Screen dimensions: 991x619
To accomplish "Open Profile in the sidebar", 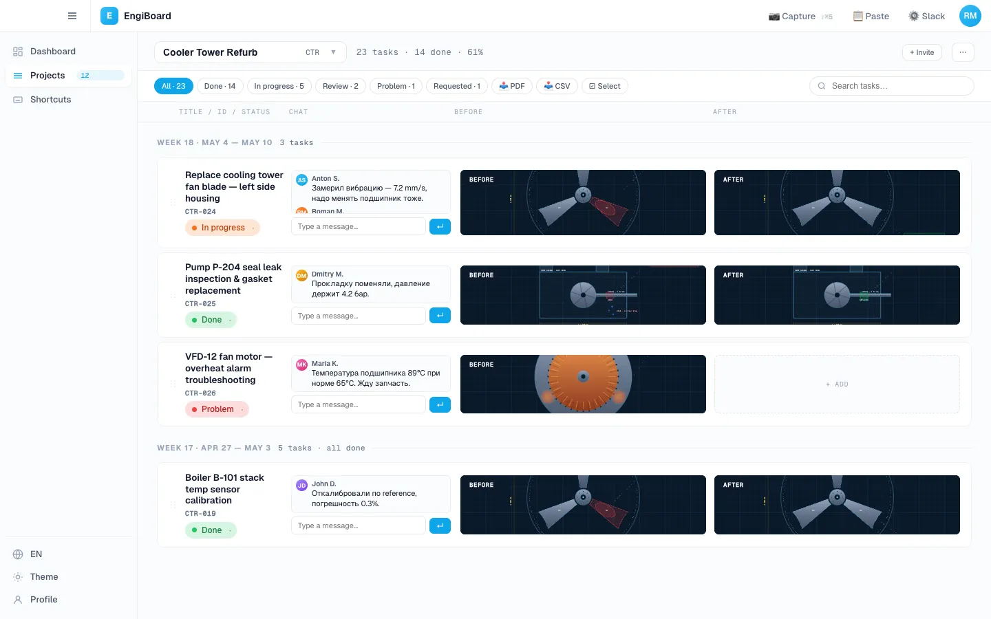I will click(x=68, y=600).
